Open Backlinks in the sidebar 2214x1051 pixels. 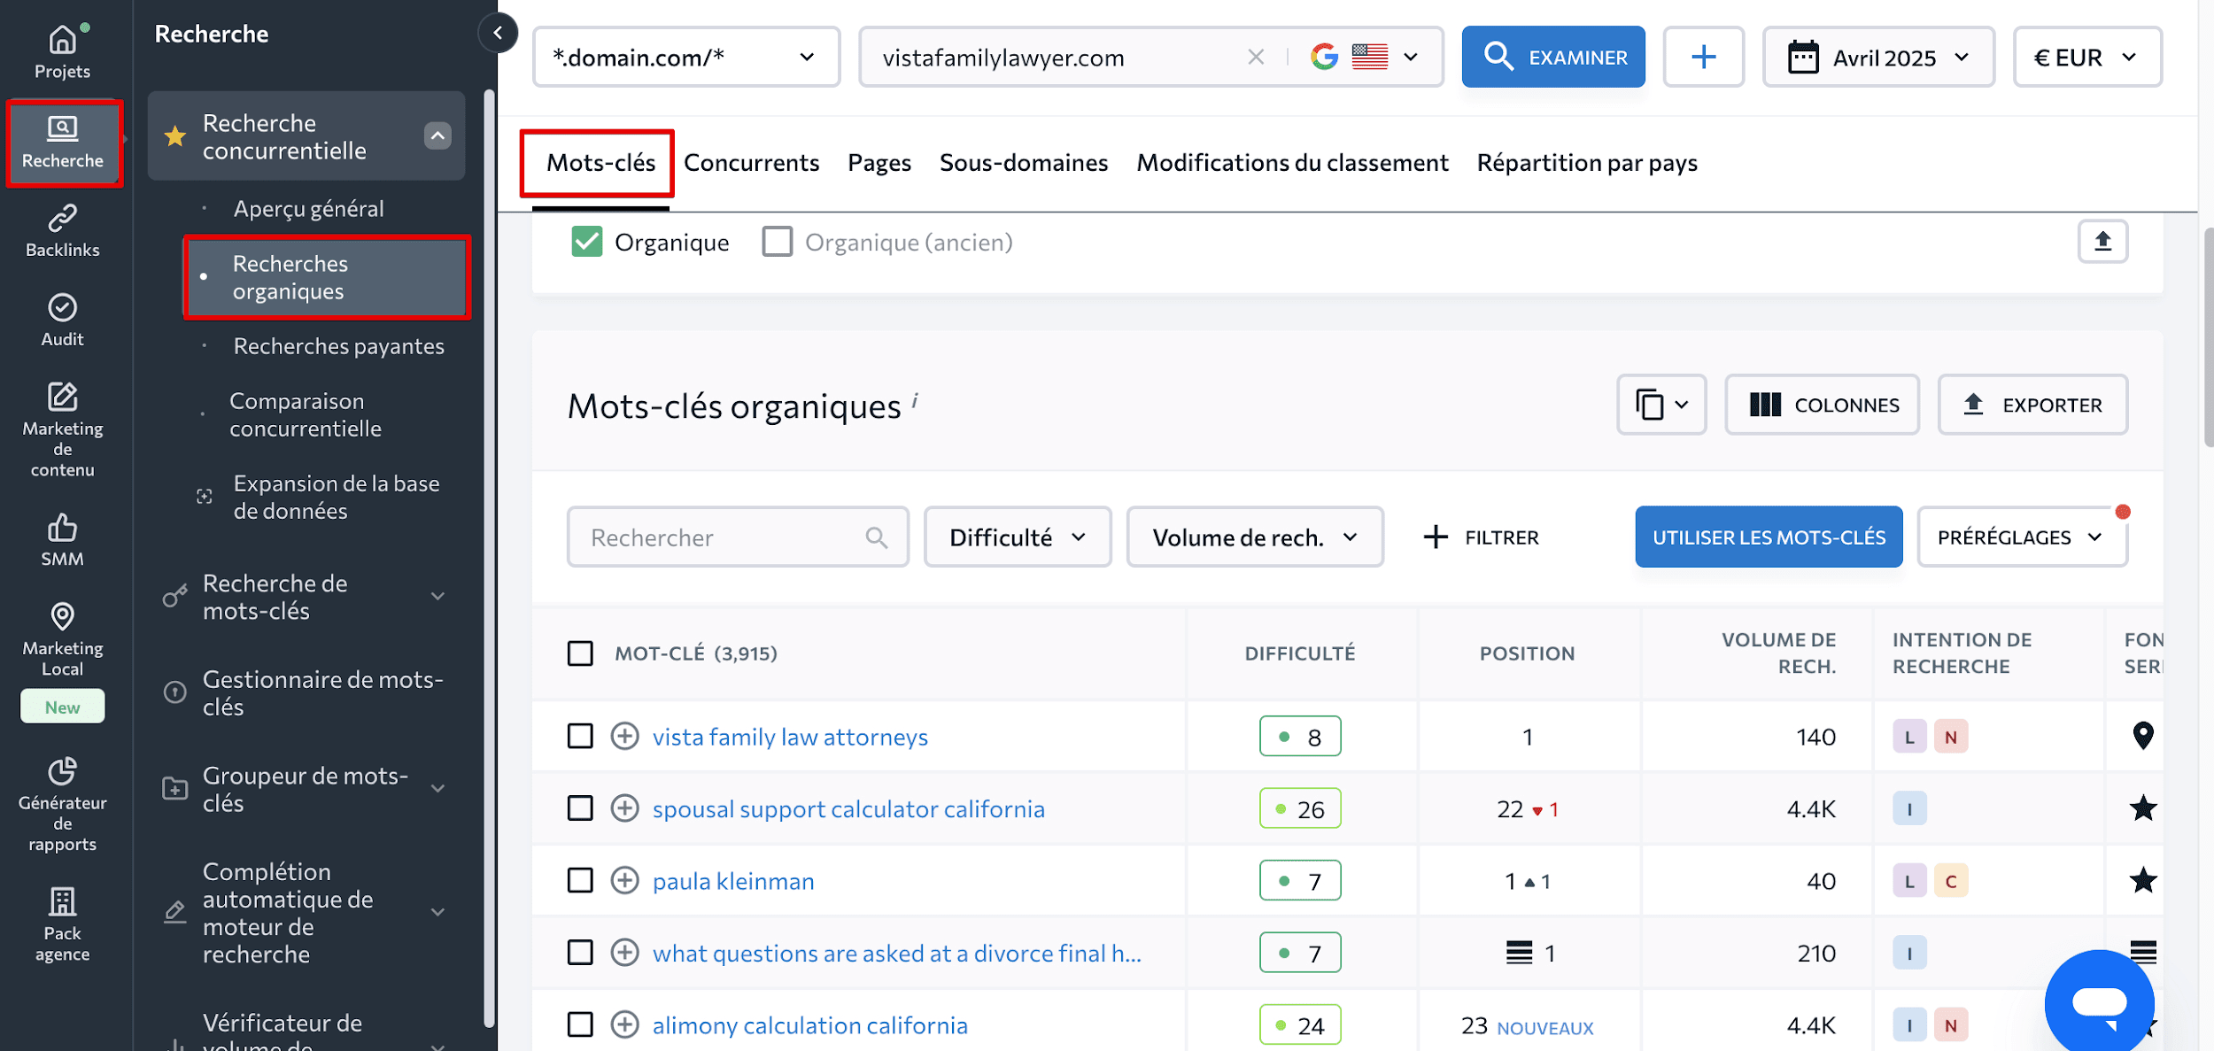tap(62, 230)
